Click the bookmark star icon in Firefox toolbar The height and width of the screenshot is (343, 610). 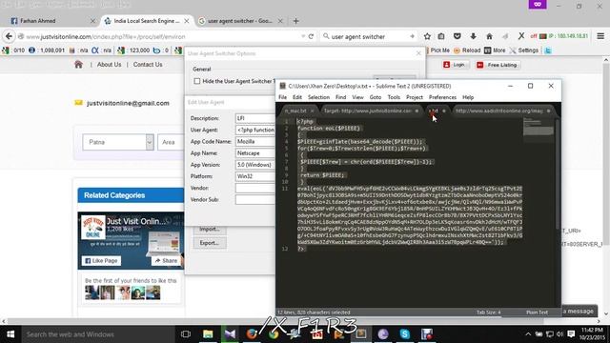[427, 36]
